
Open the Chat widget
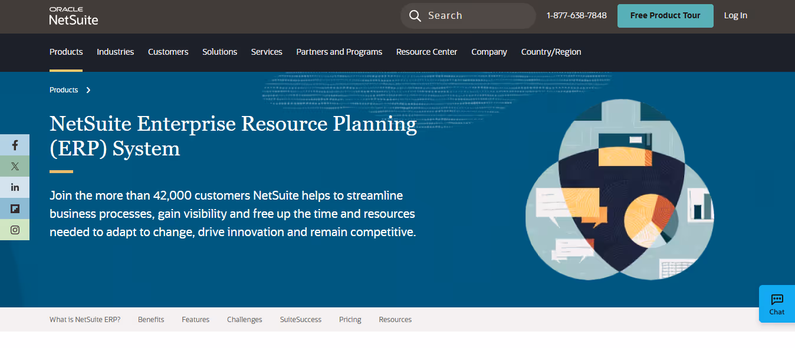[777, 304]
